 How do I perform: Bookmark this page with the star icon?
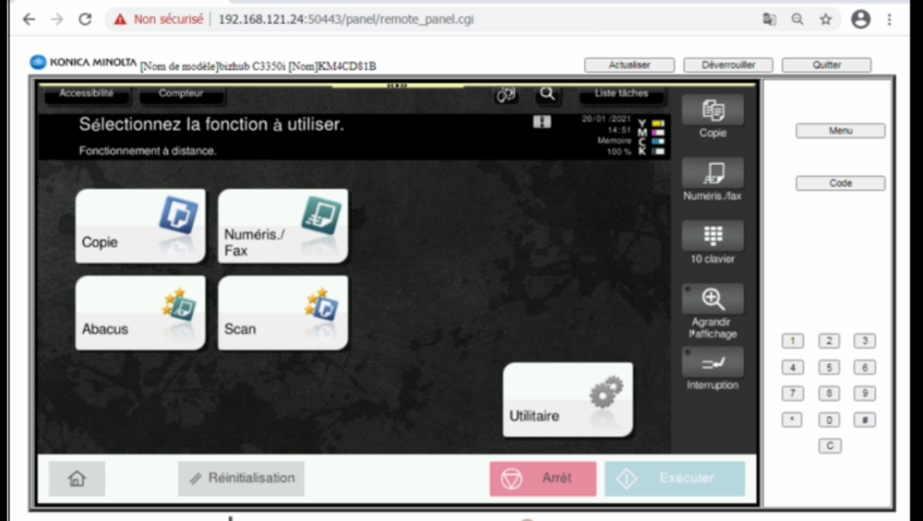click(x=825, y=19)
